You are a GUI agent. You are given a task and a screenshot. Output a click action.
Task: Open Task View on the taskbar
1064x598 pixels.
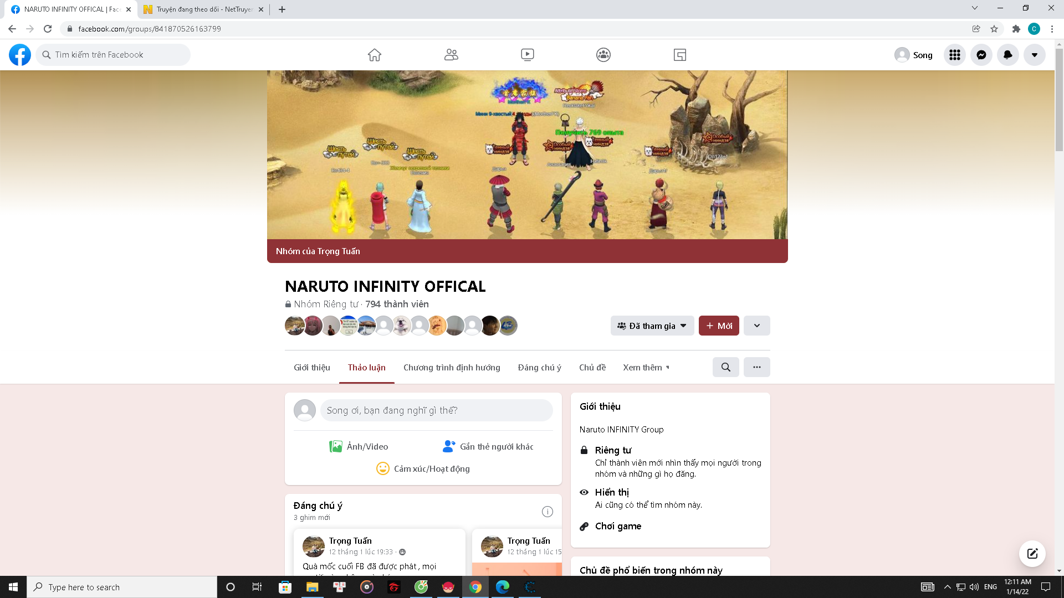(257, 587)
